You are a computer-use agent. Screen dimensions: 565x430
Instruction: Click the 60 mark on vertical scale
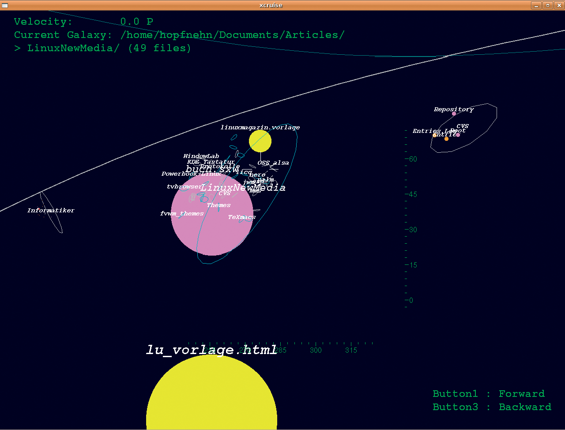(413, 159)
